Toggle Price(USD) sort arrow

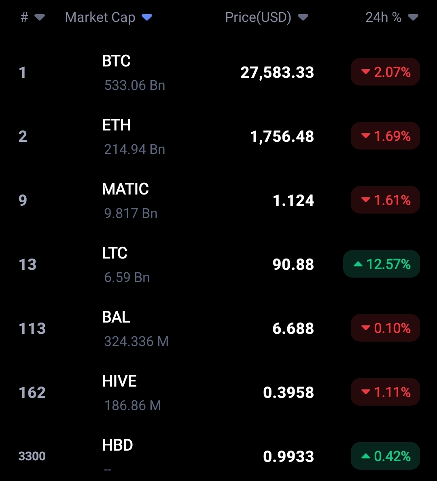click(303, 17)
